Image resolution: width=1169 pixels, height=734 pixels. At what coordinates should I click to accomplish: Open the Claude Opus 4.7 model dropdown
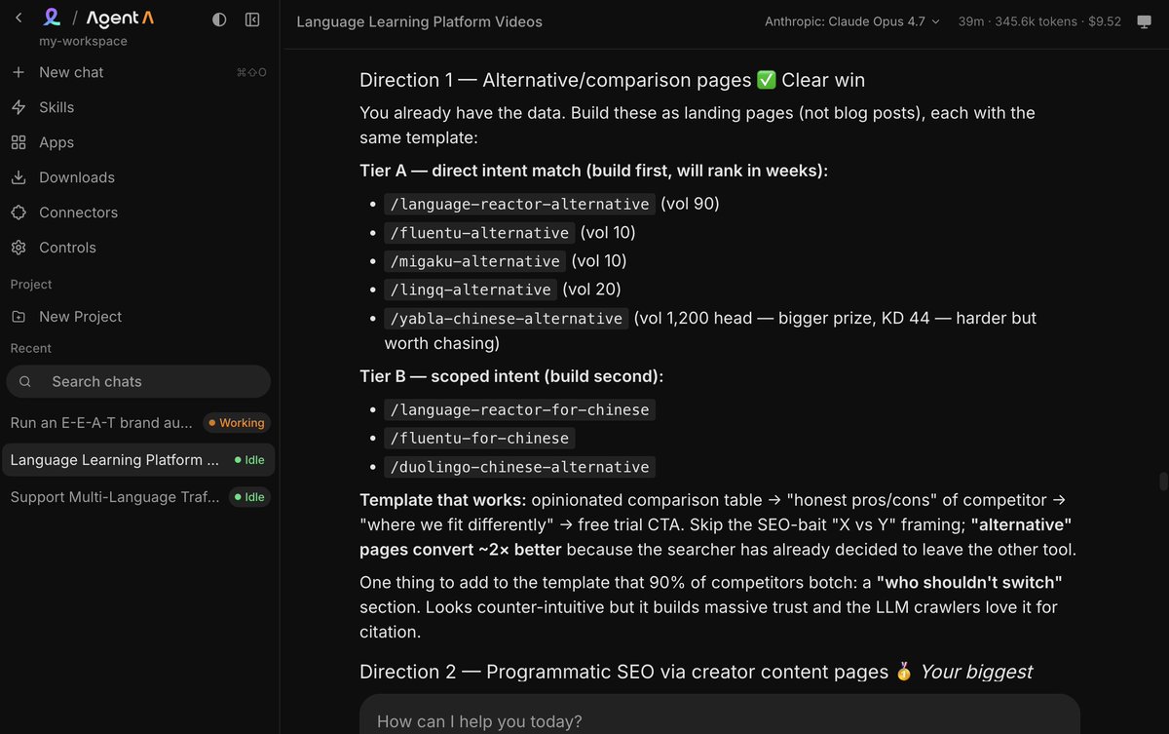[x=852, y=21]
